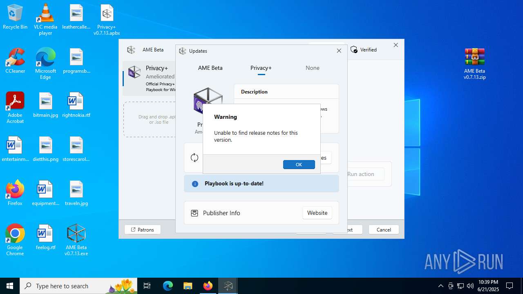Click the Patrons button in AME Beta window
523x294 pixels.
tap(142, 229)
